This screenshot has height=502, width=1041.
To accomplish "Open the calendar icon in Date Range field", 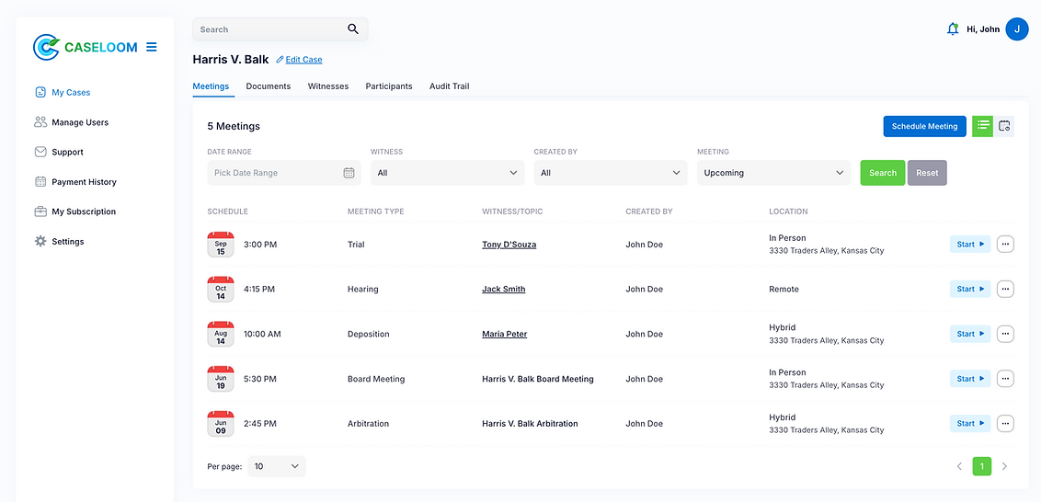I will click(x=349, y=173).
